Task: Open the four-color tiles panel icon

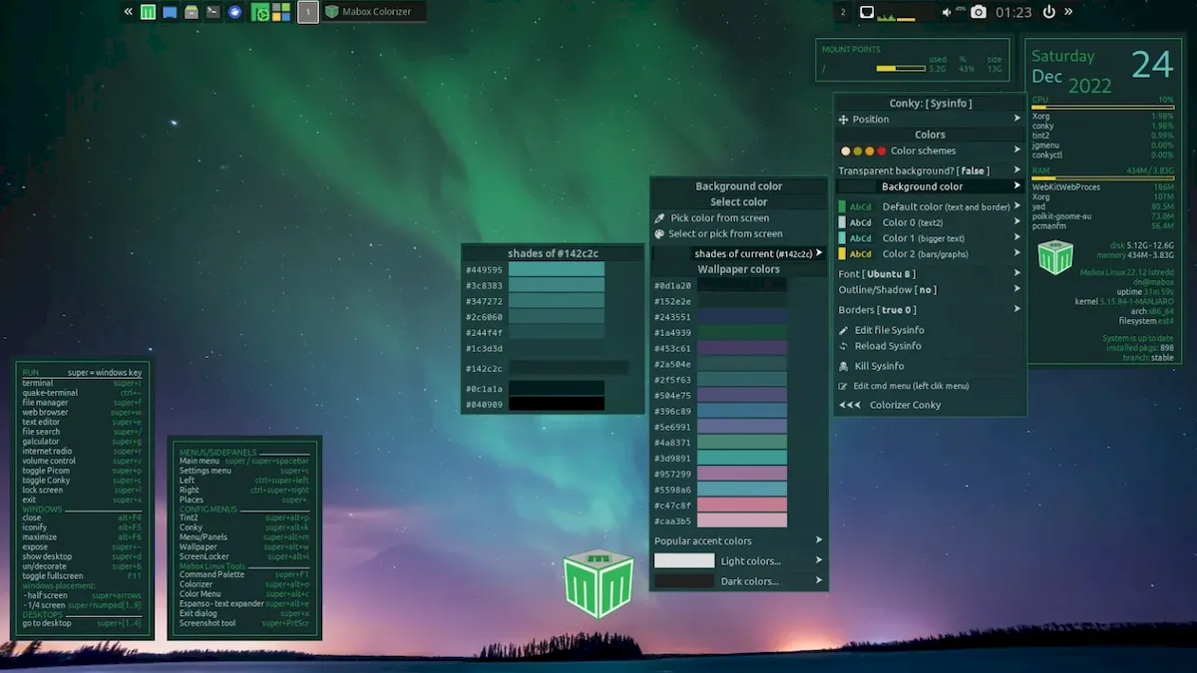Action: [281, 12]
